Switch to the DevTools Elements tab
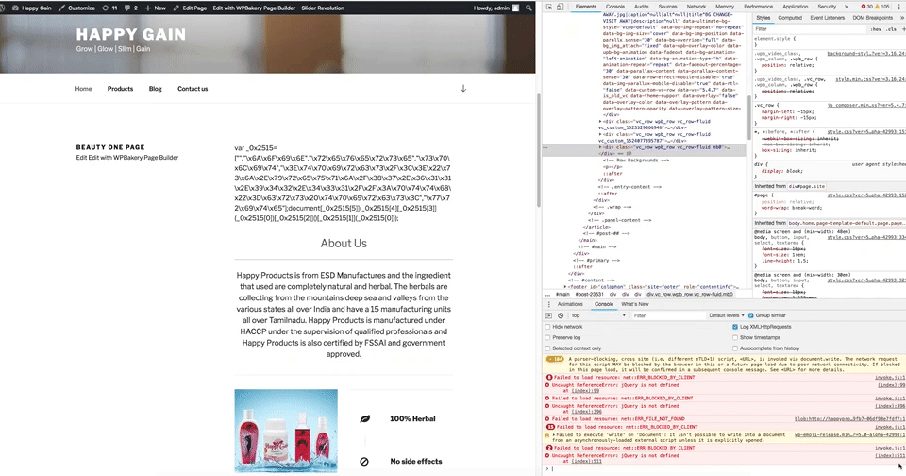The image size is (906, 476). coord(585,7)
